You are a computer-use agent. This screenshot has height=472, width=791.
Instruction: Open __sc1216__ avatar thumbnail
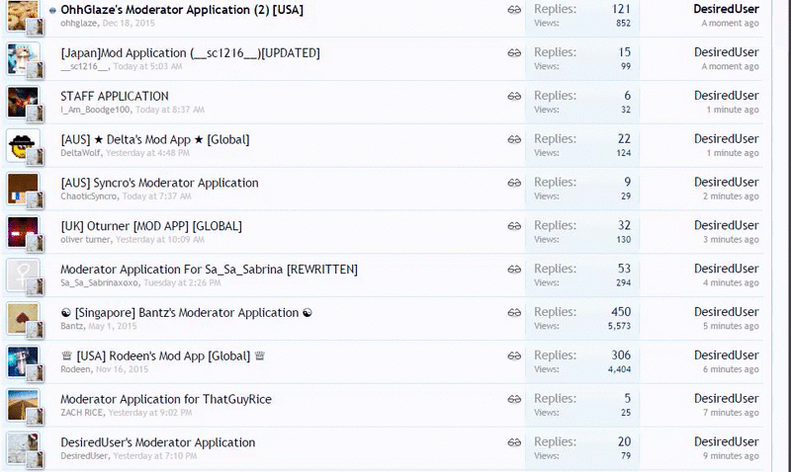23,59
